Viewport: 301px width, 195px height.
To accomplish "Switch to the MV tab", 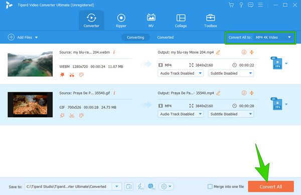I will [151, 21].
